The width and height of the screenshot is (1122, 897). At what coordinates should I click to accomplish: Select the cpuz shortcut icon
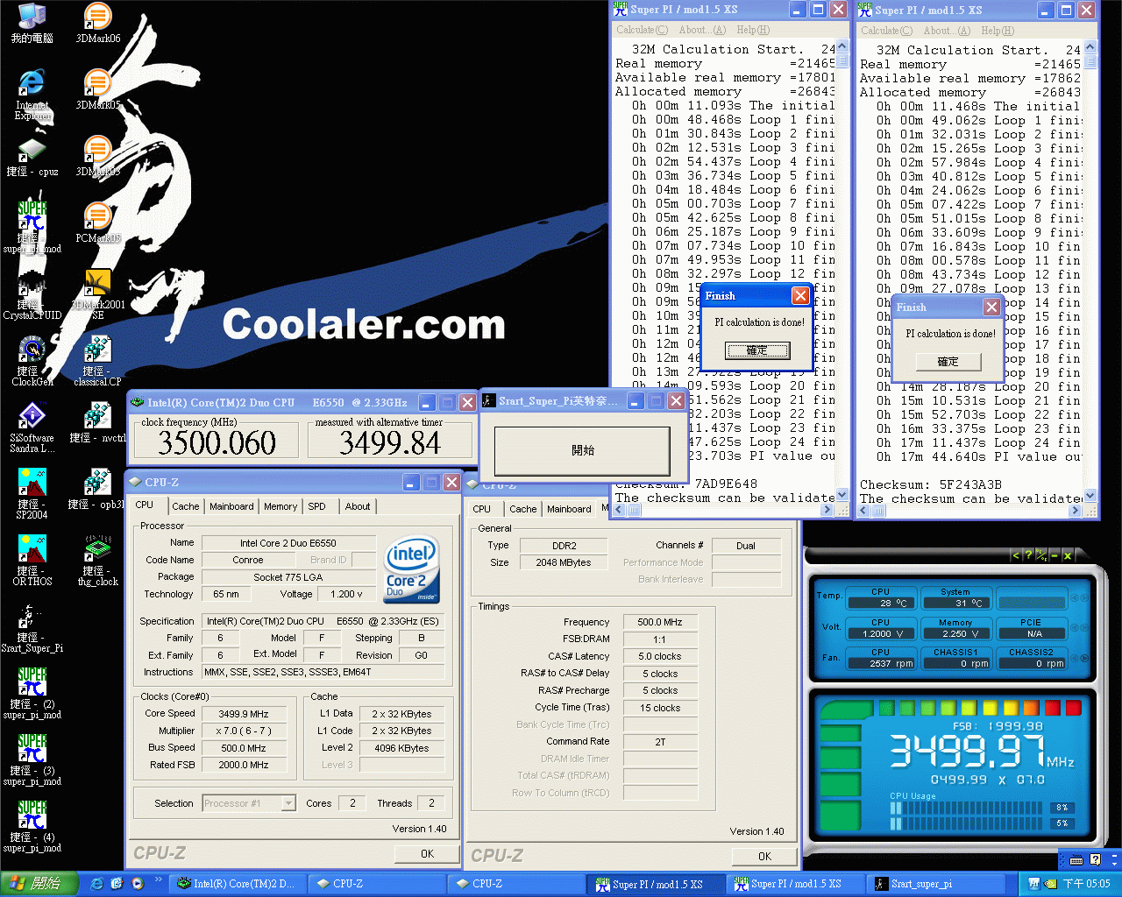(x=32, y=156)
